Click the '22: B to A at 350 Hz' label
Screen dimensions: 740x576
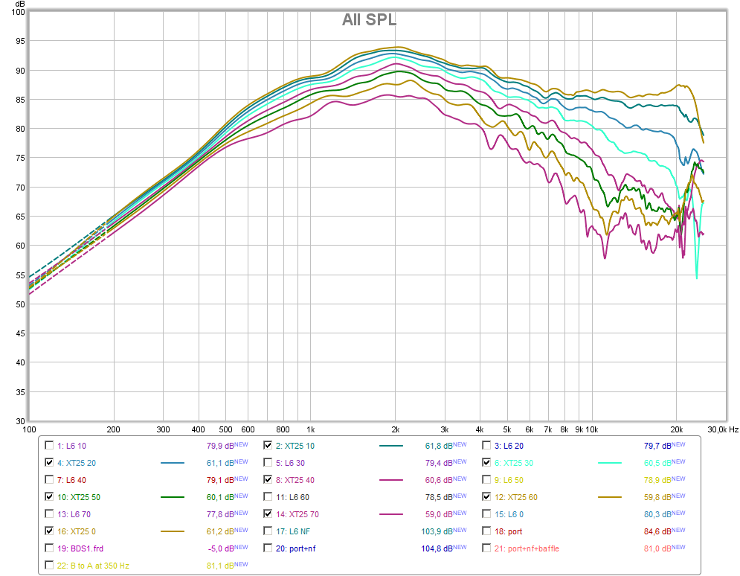coord(93,565)
